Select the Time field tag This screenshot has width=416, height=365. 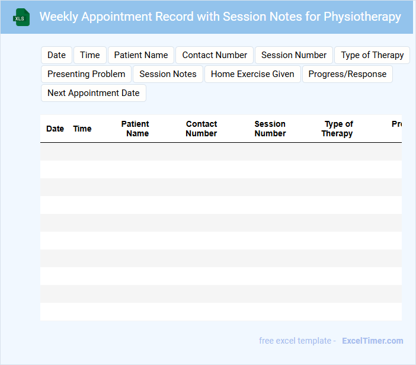(90, 55)
